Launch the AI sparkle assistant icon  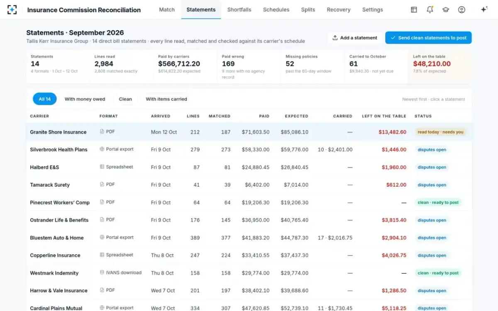tap(484, 10)
